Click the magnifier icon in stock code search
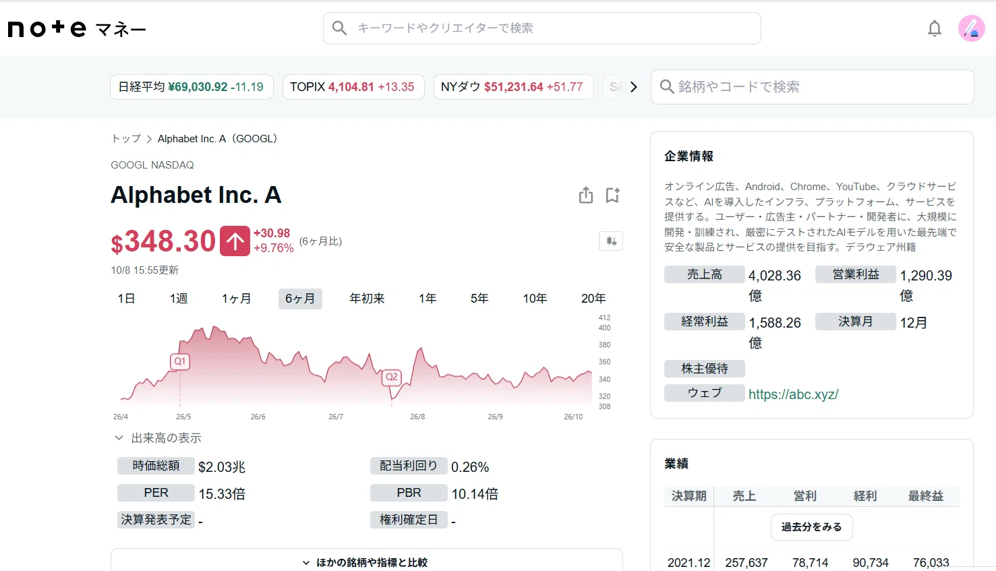 click(x=667, y=87)
